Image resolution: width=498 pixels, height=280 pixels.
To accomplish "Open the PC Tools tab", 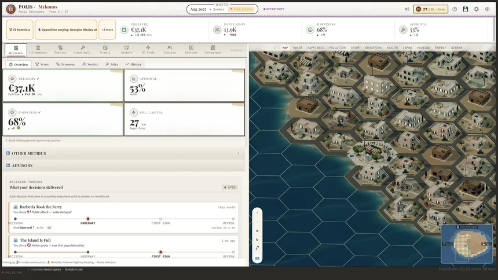I will click(148, 50).
